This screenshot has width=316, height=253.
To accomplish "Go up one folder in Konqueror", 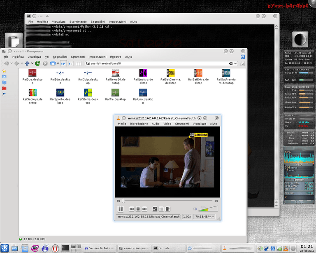I will pos(27,63).
